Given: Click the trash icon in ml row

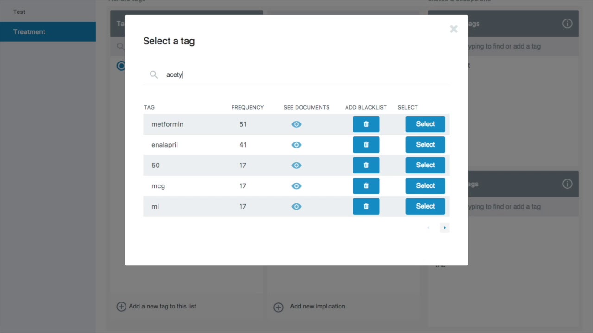Looking at the screenshot, I should click(366, 206).
